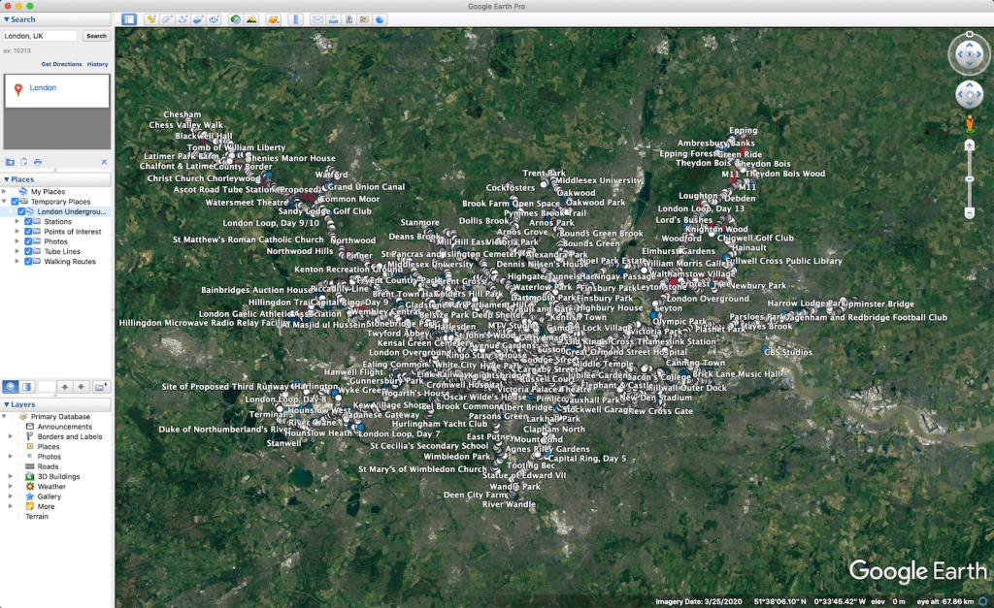Click the Print toolbar icon
Viewport: 994px width, 608px height.
333,19
